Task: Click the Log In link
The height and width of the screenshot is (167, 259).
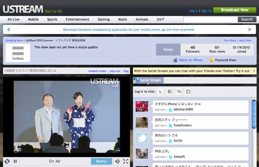Action: (193, 11)
